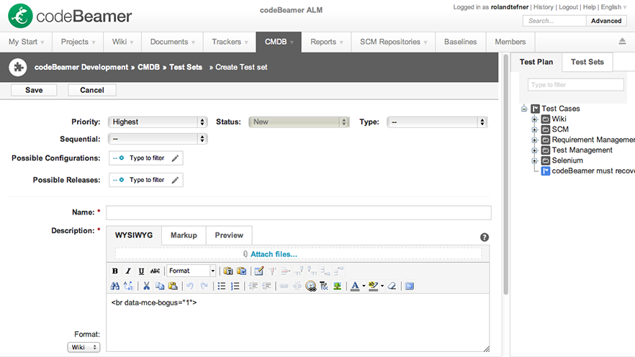Open the Sequential dropdown
This screenshot has width=635, height=357.
click(158, 139)
